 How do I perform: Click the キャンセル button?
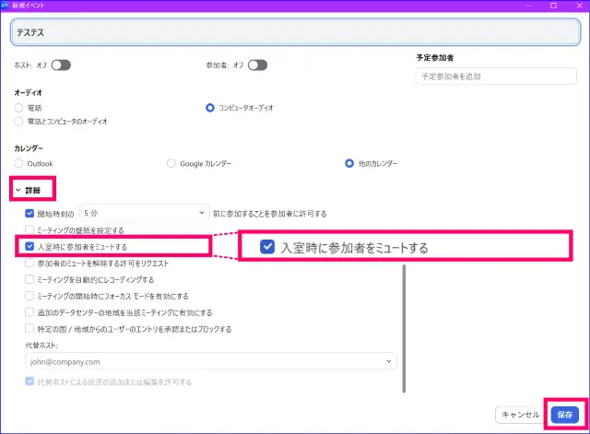coord(521,415)
